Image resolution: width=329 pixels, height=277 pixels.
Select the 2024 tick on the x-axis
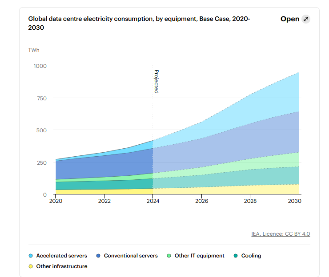tap(153, 201)
